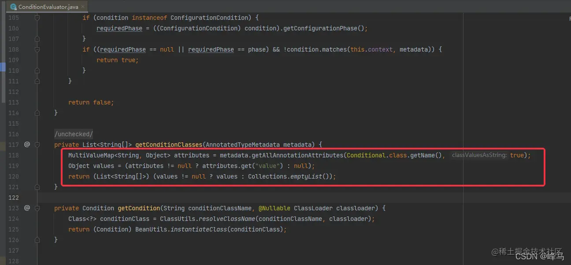This screenshot has width=571, height=265.
Task: Click this.context argument on line 108
Action: click(x=371, y=49)
